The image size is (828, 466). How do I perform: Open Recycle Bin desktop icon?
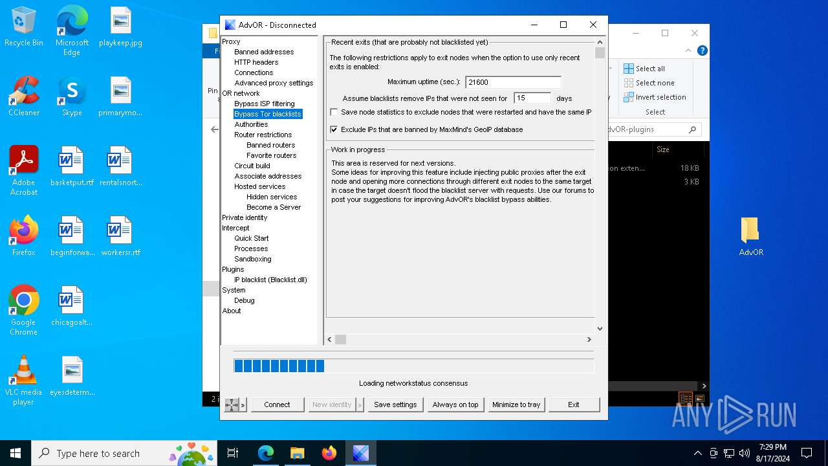(24, 27)
